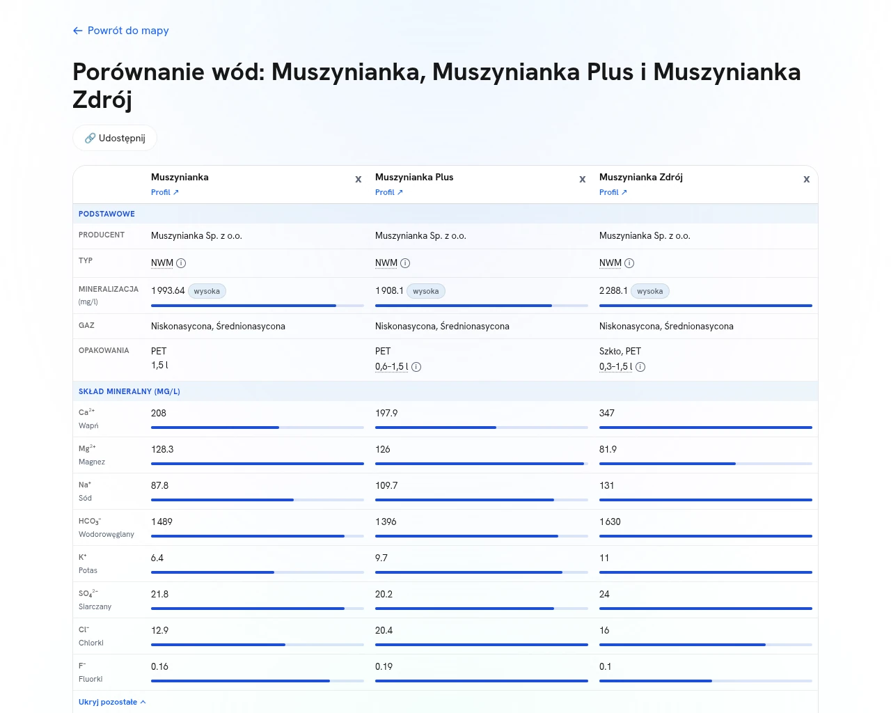Remove Muszynianka Zdrój column with its x
The height and width of the screenshot is (713, 891).
(807, 179)
